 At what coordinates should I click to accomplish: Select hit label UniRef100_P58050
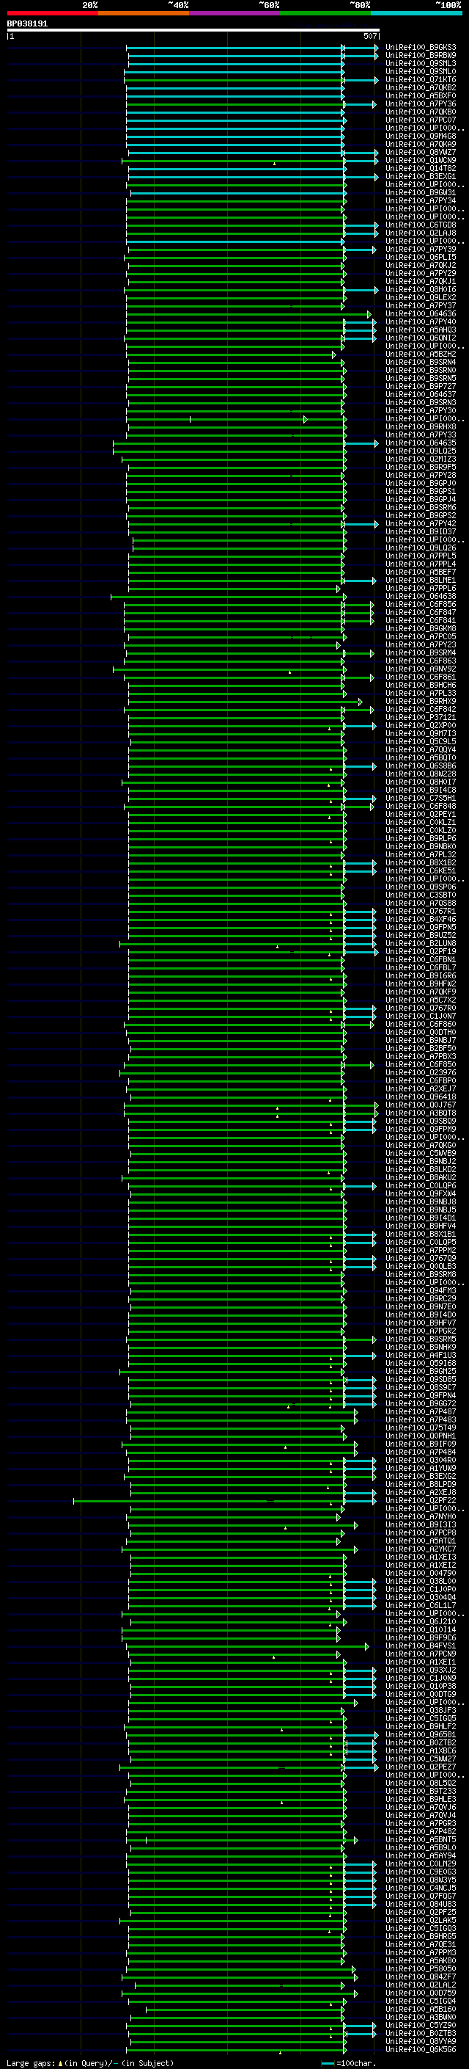tap(421, 1968)
